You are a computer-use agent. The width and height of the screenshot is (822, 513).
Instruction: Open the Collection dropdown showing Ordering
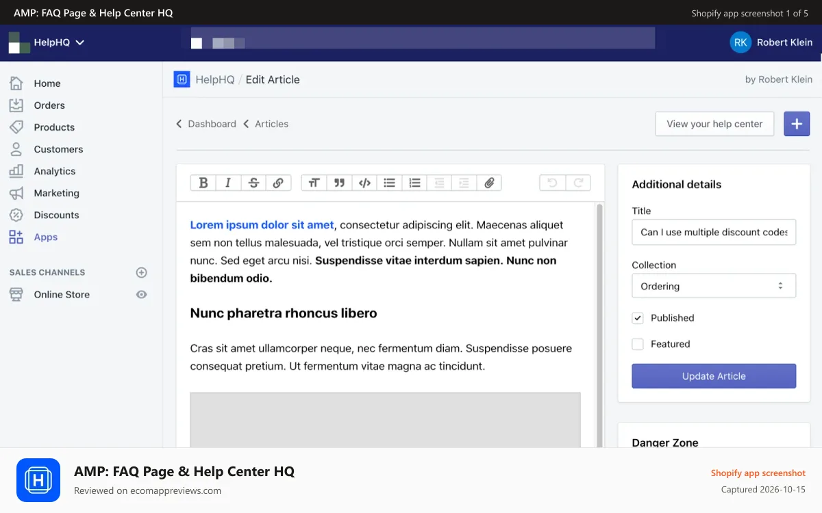click(x=714, y=286)
